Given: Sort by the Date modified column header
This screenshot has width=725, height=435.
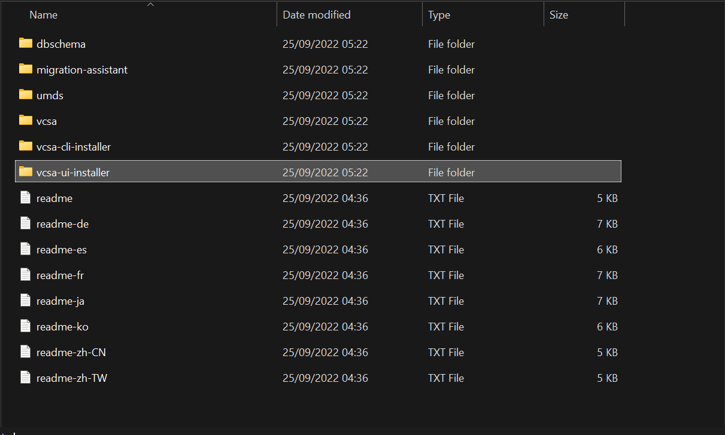Looking at the screenshot, I should (x=317, y=15).
